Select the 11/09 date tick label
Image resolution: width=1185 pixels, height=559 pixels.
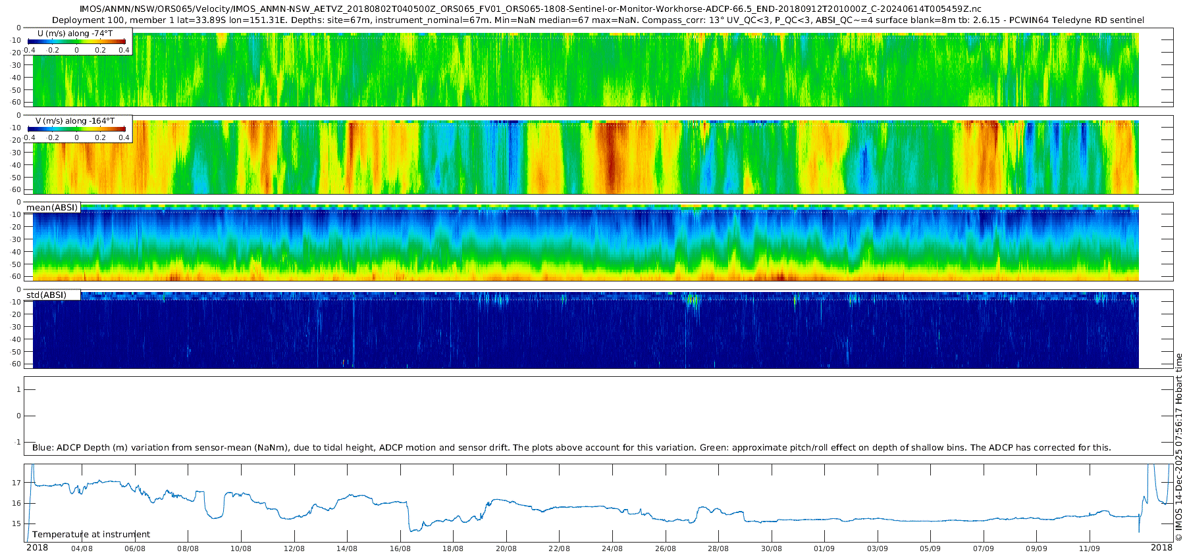coord(1089,548)
